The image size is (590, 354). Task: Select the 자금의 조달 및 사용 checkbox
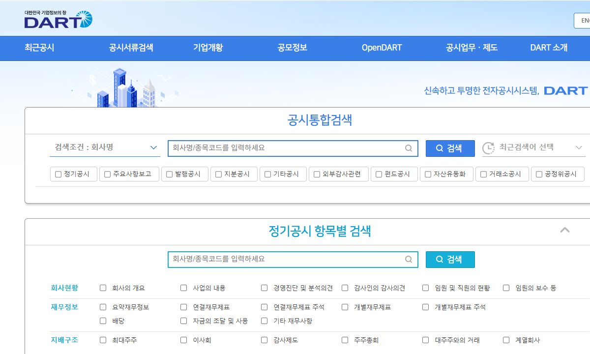tap(183, 321)
